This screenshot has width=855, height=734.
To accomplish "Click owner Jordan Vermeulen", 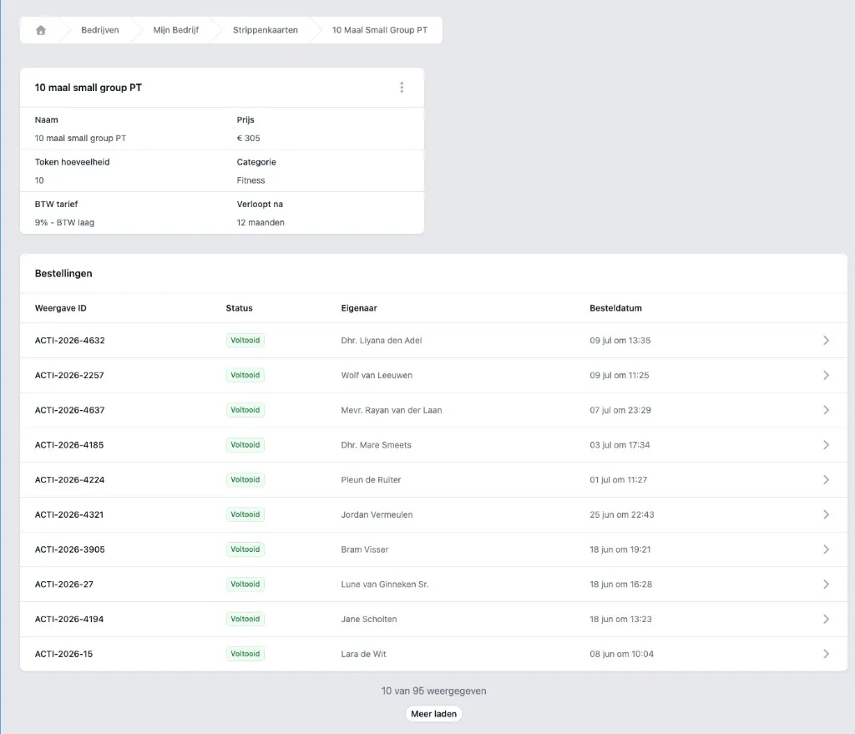I will click(377, 514).
